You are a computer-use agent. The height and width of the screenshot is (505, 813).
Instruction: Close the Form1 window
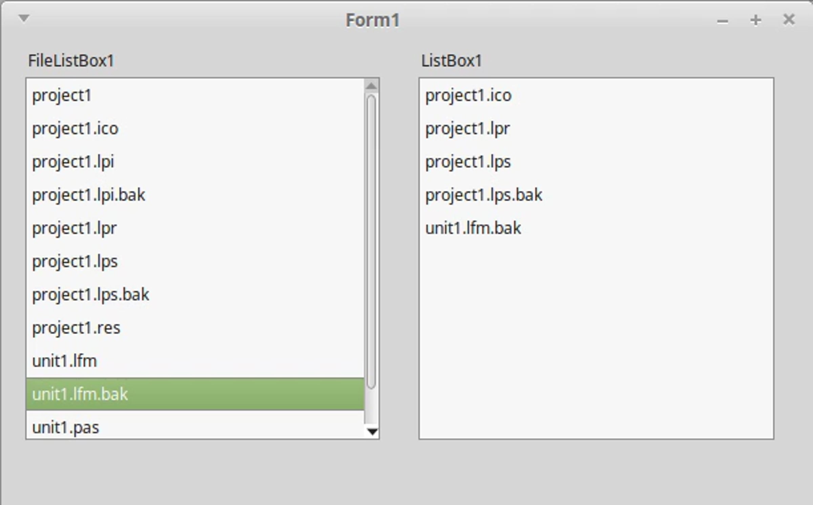coord(789,20)
